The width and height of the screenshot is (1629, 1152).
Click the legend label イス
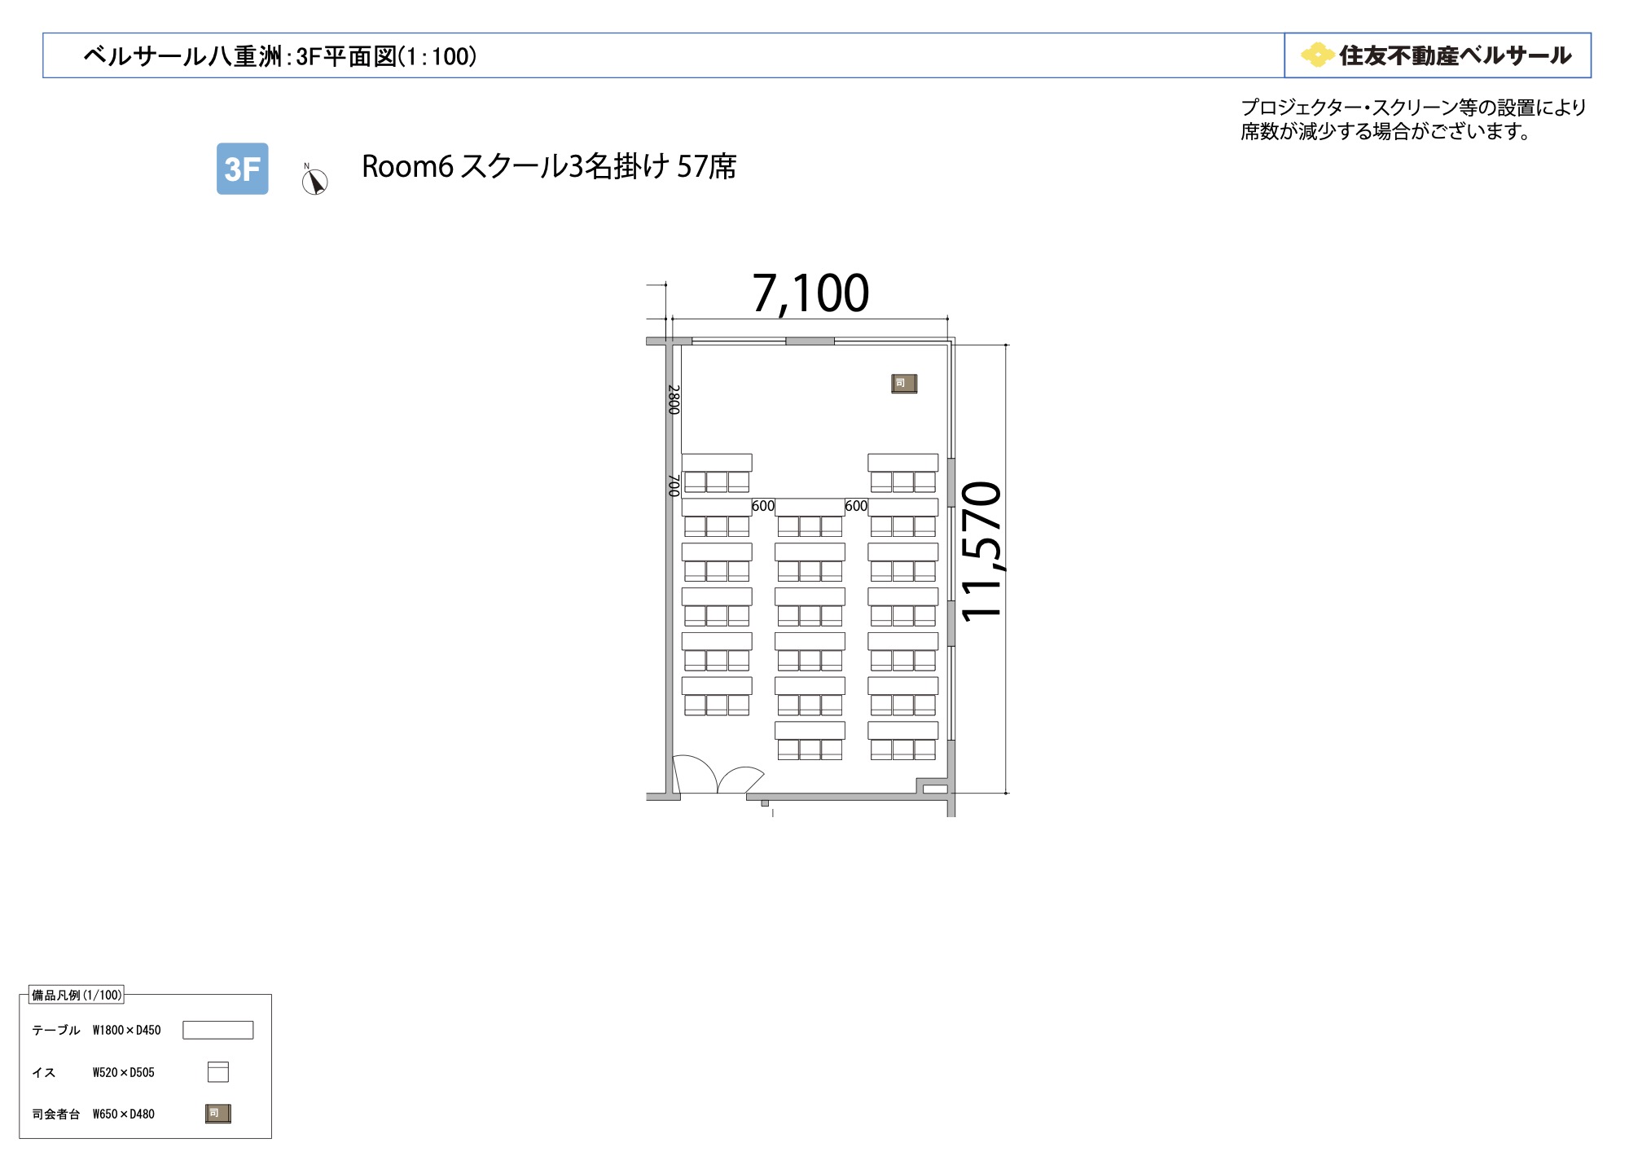tap(44, 1072)
